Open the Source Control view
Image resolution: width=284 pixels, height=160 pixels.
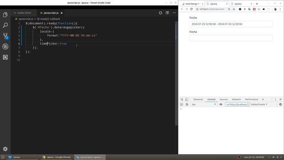pyautogui.click(x=5, y=36)
